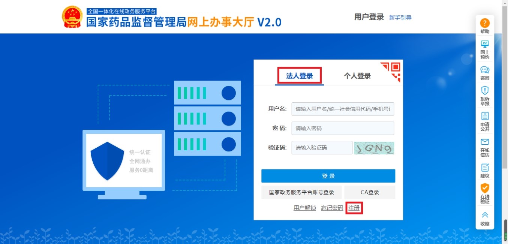Switch to the 个人登录 tab
Screen dimensions: 508x244
(357, 75)
